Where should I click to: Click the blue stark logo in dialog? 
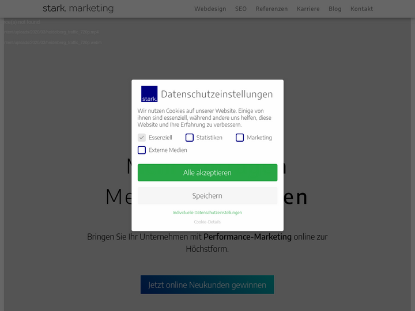click(149, 94)
